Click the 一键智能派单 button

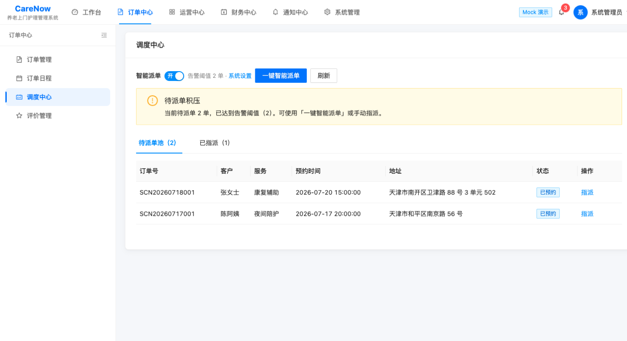281,76
